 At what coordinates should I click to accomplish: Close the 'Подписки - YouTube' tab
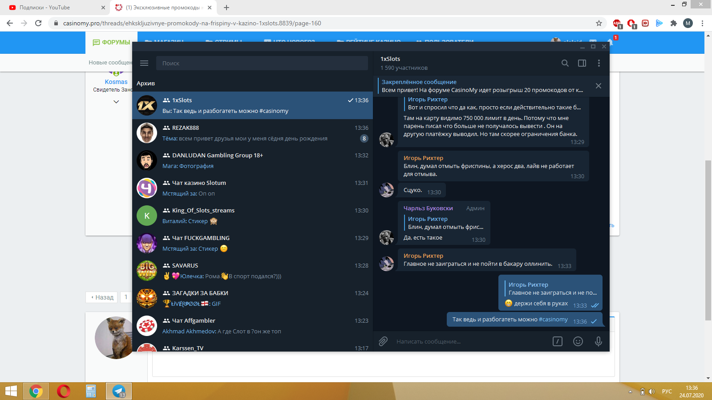coord(103,8)
